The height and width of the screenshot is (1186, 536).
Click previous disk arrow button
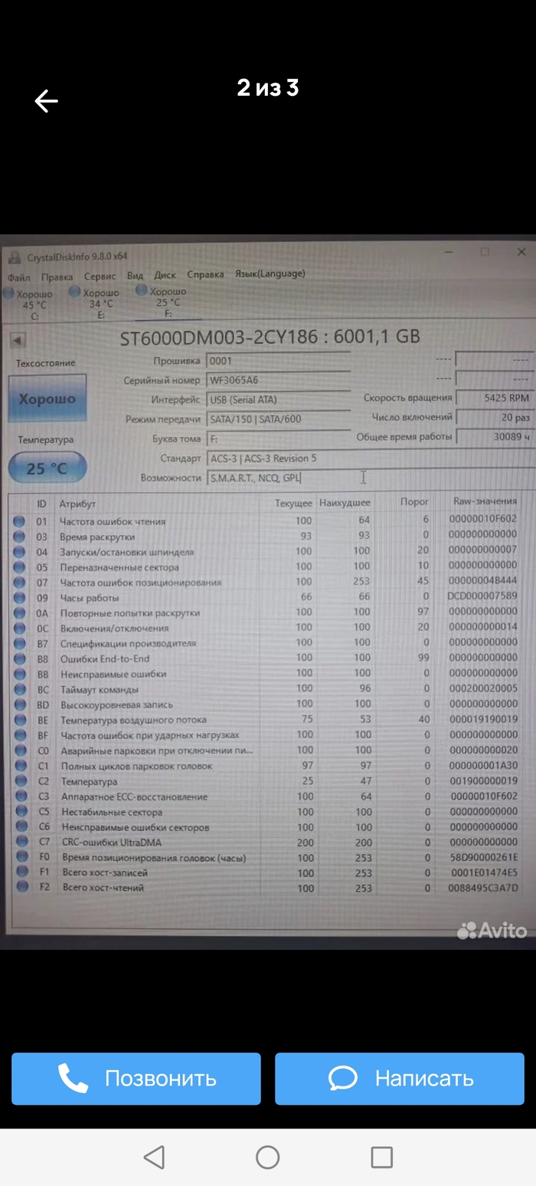pyautogui.click(x=18, y=340)
